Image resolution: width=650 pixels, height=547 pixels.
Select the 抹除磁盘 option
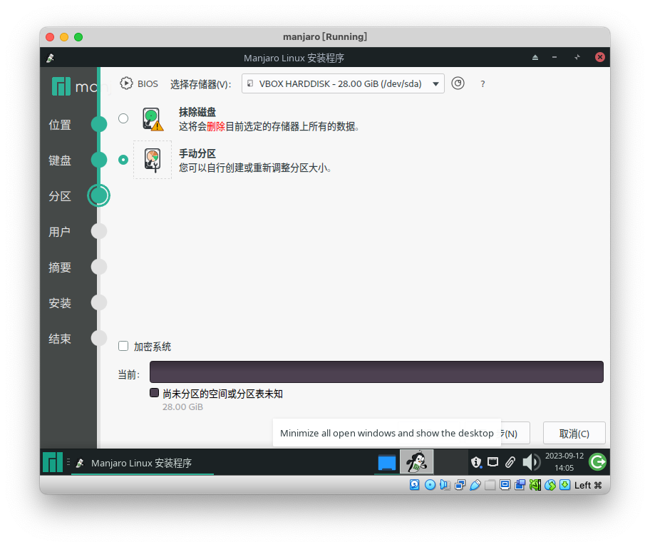tap(123, 118)
